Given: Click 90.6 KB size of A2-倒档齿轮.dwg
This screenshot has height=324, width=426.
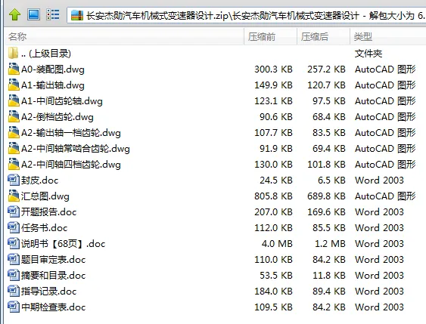Looking at the screenshot, I should coord(276,117).
